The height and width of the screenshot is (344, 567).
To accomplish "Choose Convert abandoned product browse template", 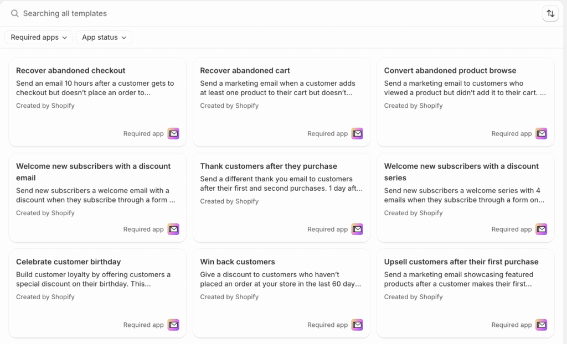I will coord(450,71).
